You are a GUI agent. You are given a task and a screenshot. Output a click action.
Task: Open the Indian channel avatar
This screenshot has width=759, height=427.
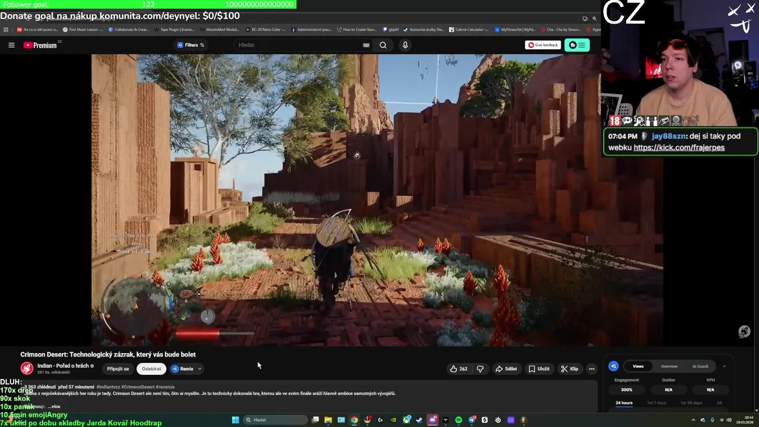27,368
